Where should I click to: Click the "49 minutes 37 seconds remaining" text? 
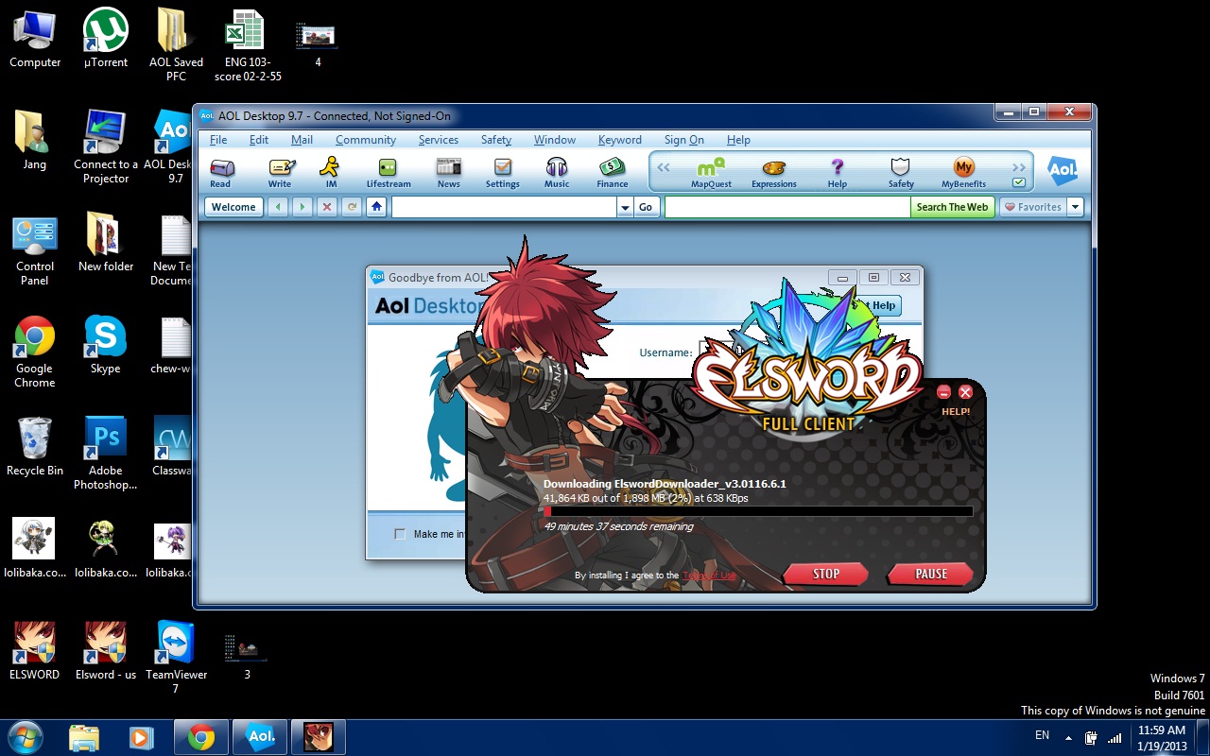point(618,526)
